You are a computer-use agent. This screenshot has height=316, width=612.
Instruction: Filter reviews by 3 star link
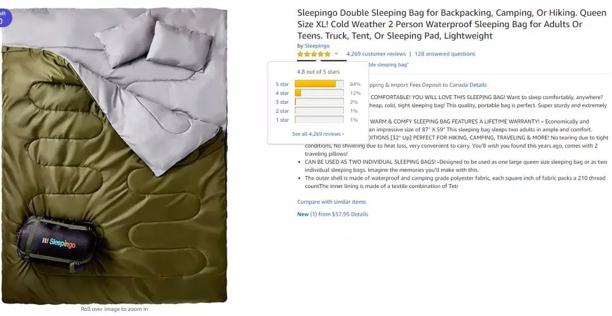click(282, 102)
